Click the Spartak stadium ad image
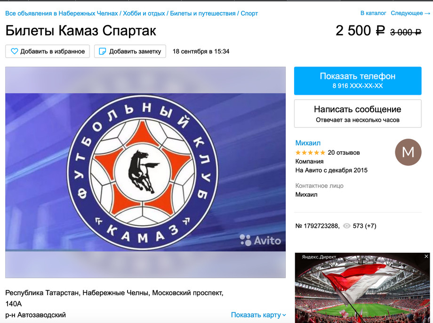The height and width of the screenshot is (323, 433). pyautogui.click(x=362, y=288)
